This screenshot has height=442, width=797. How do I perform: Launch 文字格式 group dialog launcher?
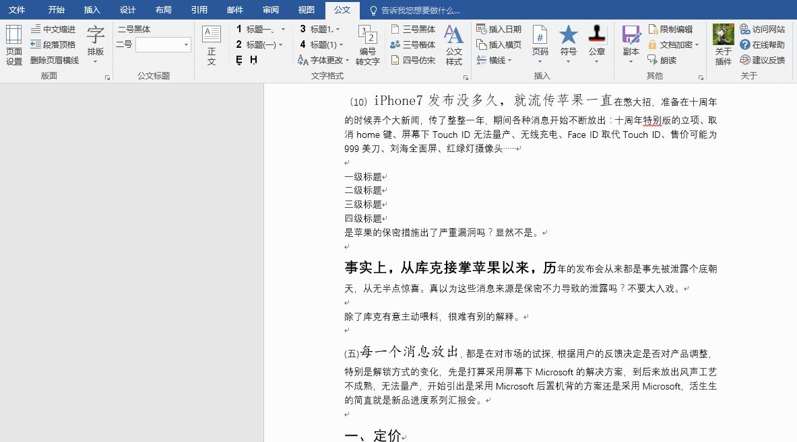click(466, 77)
